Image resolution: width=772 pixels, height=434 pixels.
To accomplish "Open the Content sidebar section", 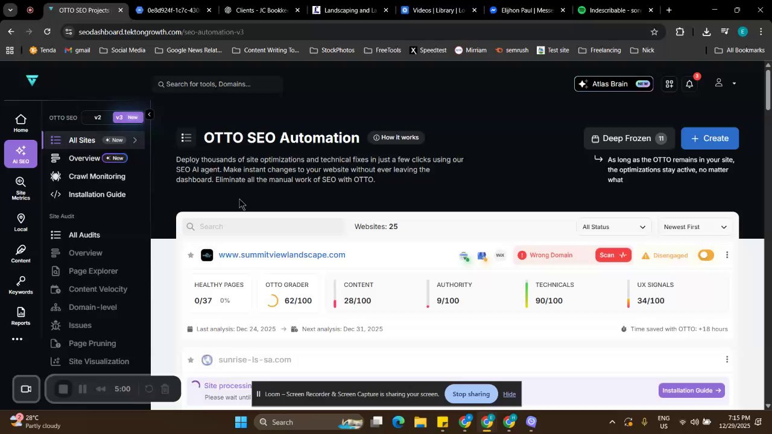I will (x=21, y=254).
